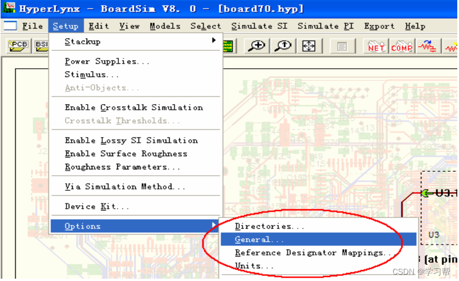Expand the Options submenu arrow
This screenshot has width=459, height=281.
coord(214,225)
